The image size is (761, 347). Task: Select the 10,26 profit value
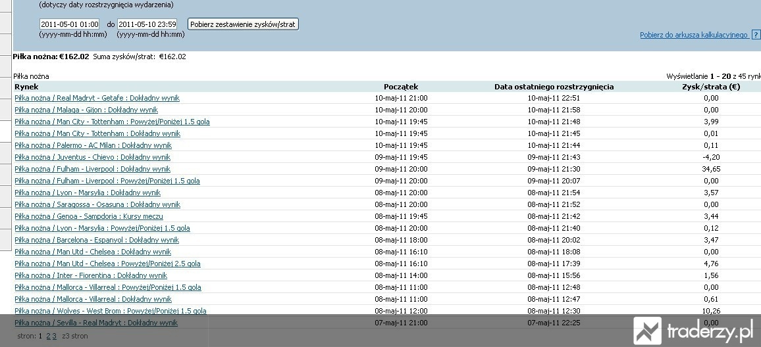tap(711, 311)
